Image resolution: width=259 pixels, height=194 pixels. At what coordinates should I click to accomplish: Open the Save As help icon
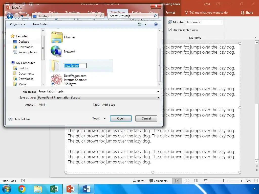(x=156, y=24)
